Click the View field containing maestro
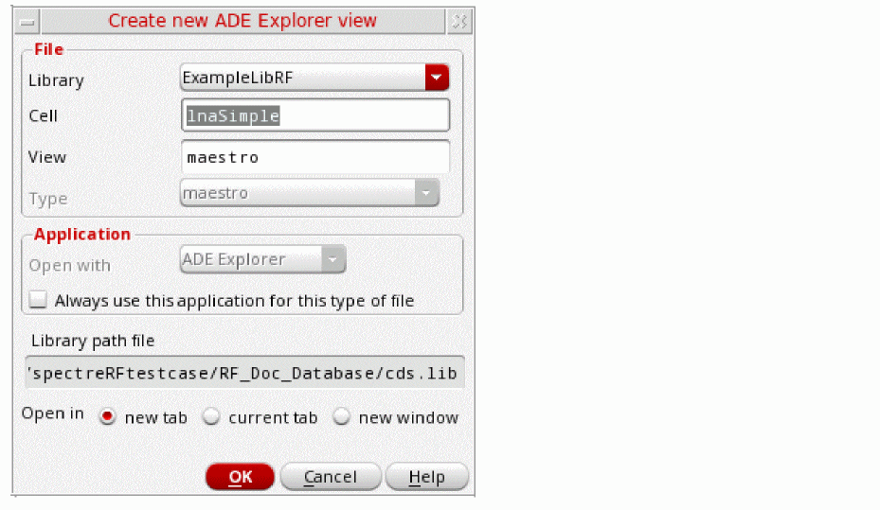Image resolution: width=880 pixels, height=510 pixels. 315,157
